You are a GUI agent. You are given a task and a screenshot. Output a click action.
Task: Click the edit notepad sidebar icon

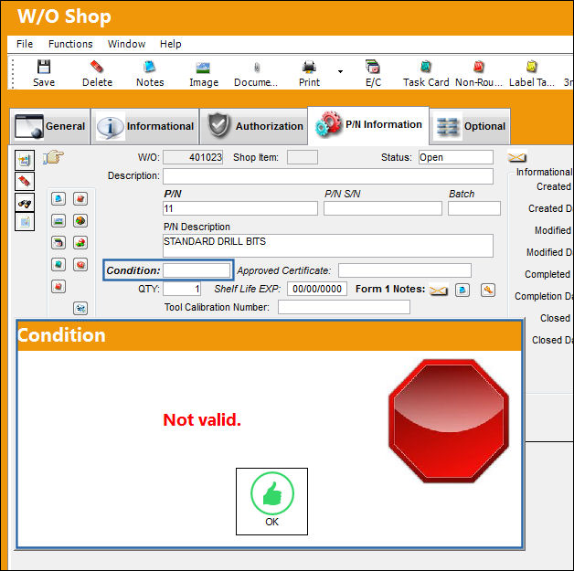[25, 222]
